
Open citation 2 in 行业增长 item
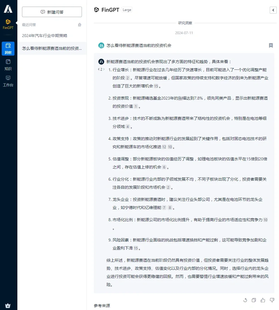point(128,78)
